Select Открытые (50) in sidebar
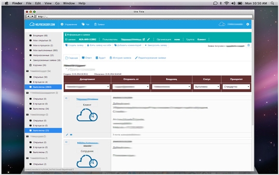 point(39,77)
